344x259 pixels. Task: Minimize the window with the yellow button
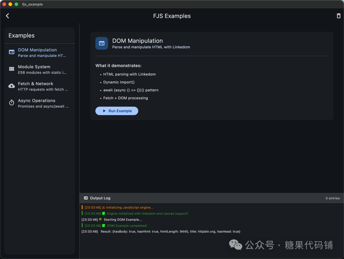point(10,4)
